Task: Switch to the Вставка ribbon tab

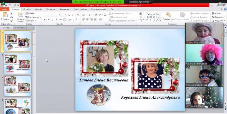Action: tap(27, 9)
